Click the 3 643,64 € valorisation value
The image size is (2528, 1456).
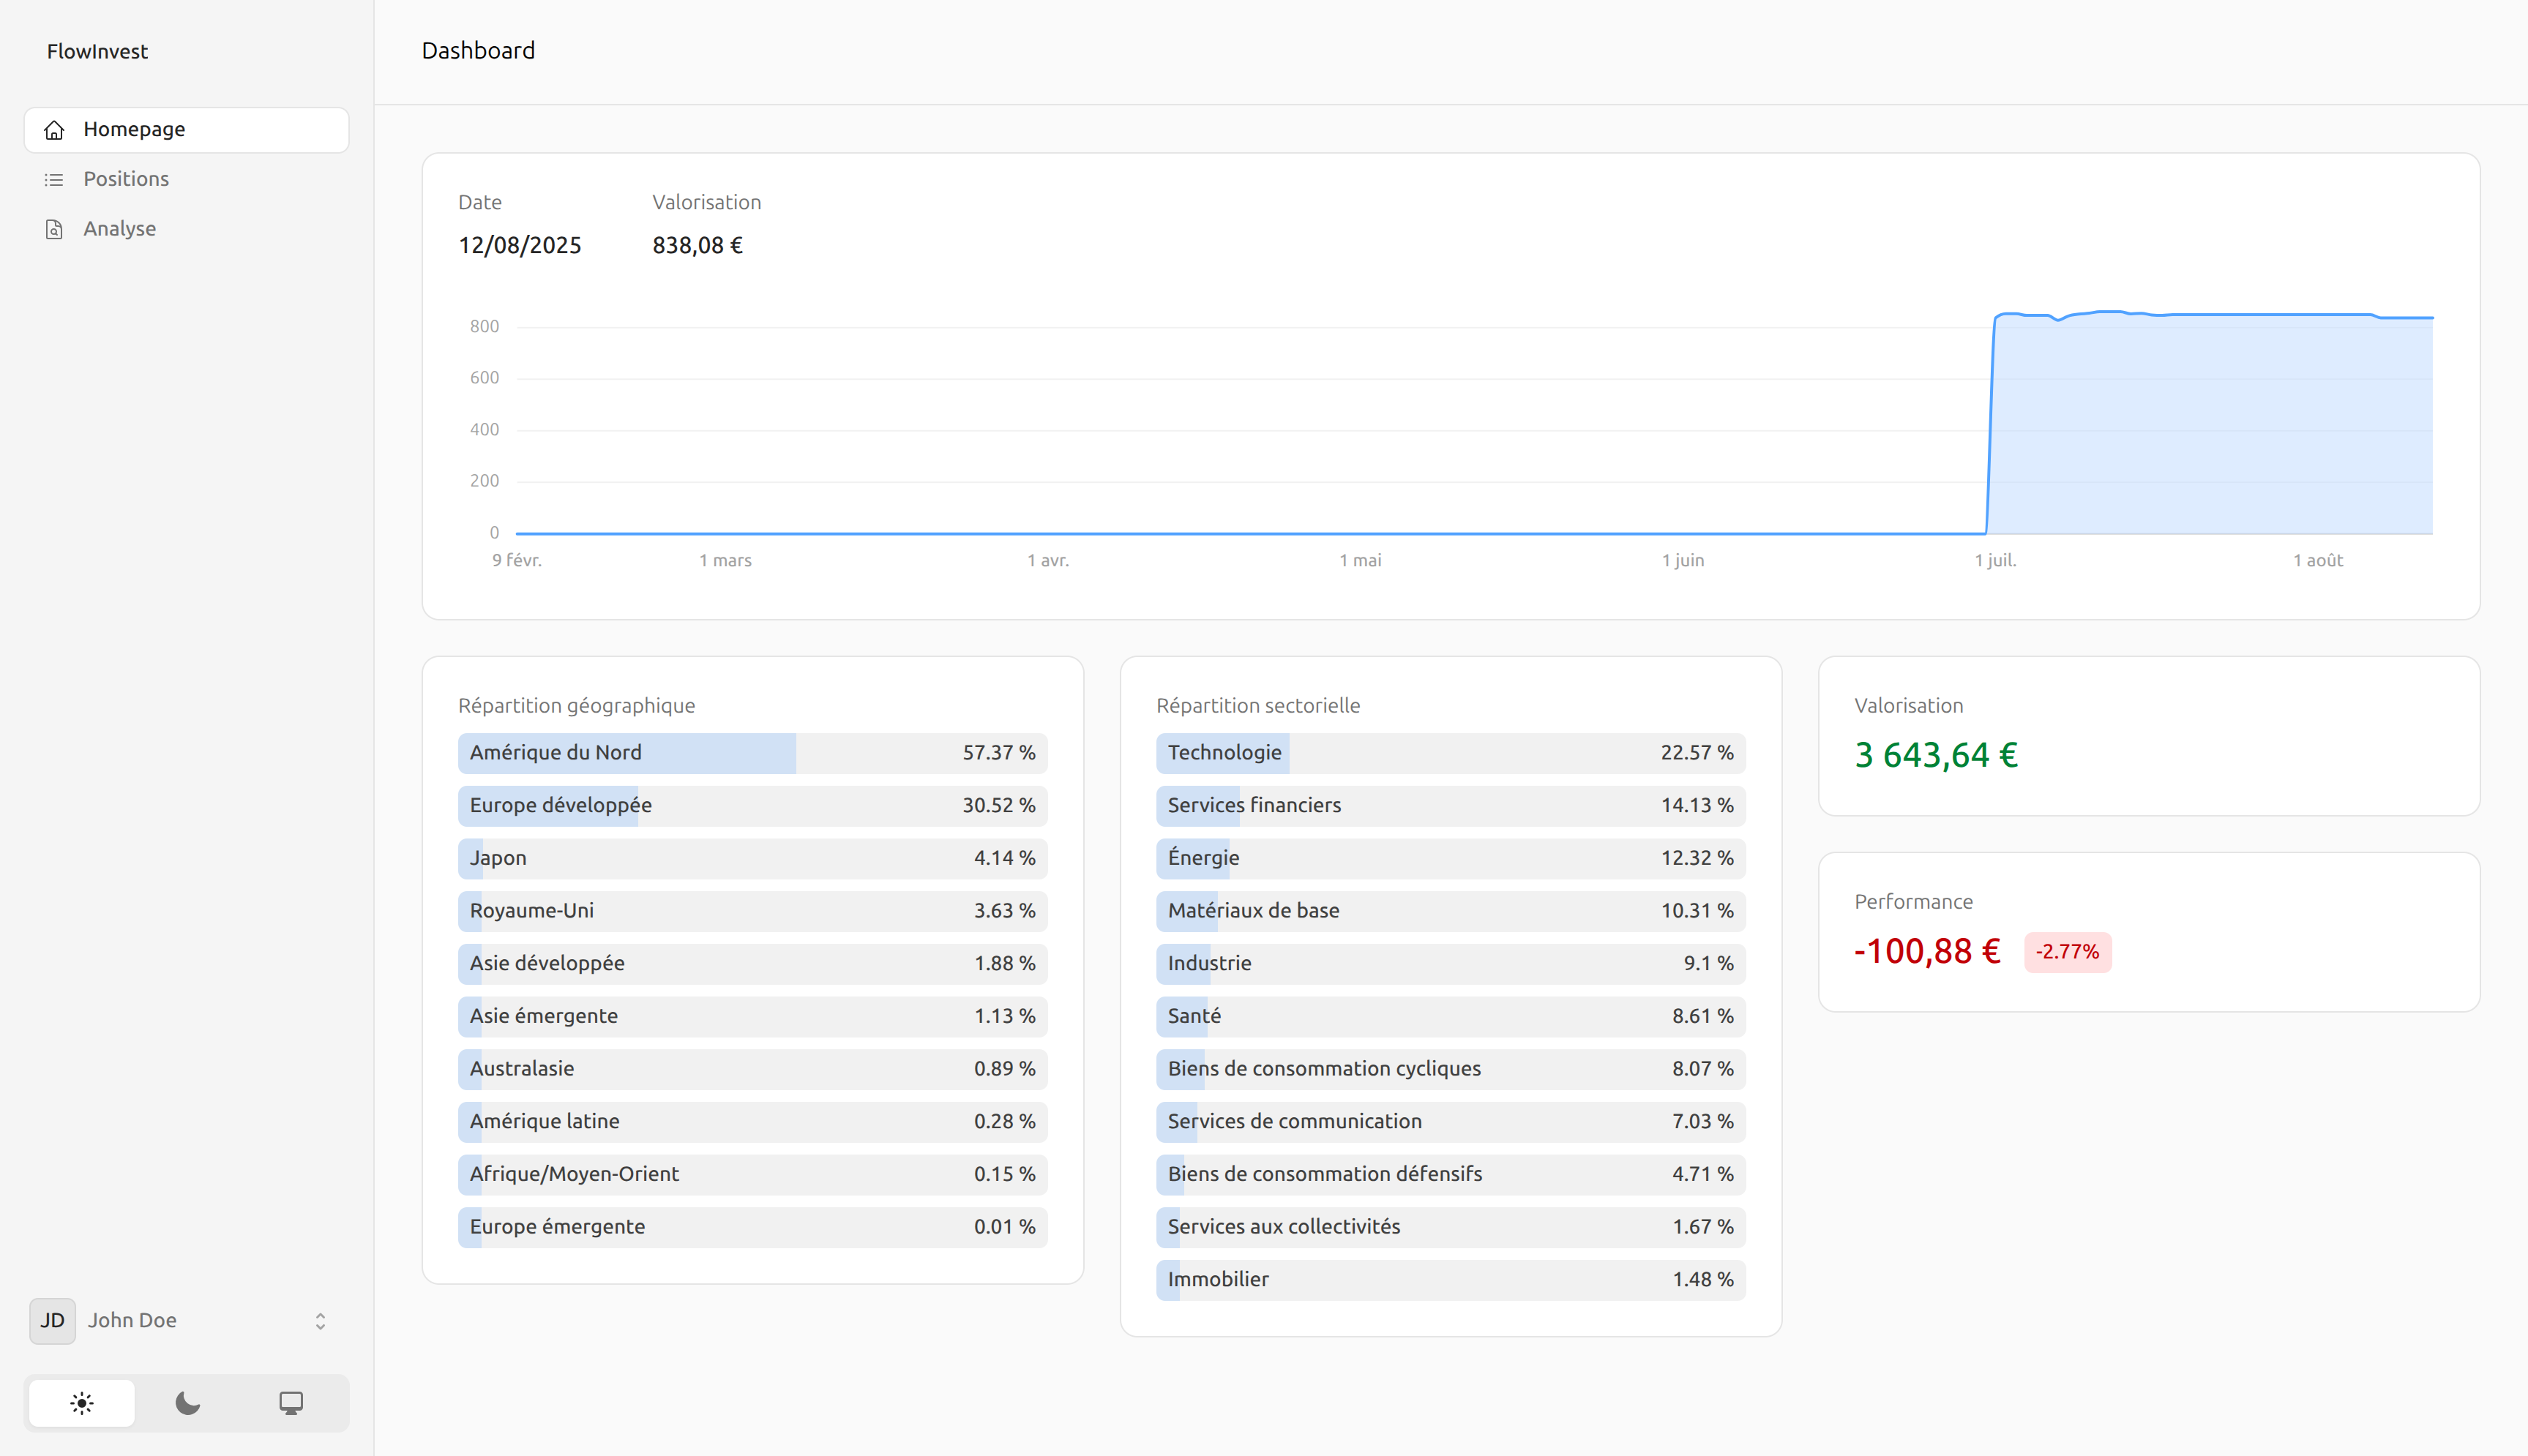point(1936,755)
